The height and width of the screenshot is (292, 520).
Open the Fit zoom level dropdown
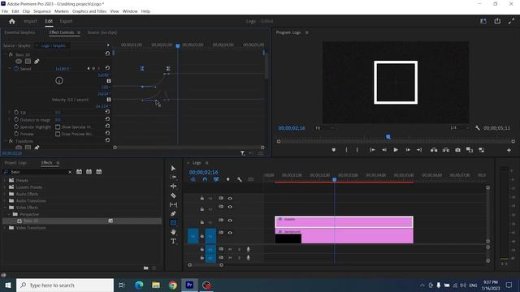pos(325,128)
